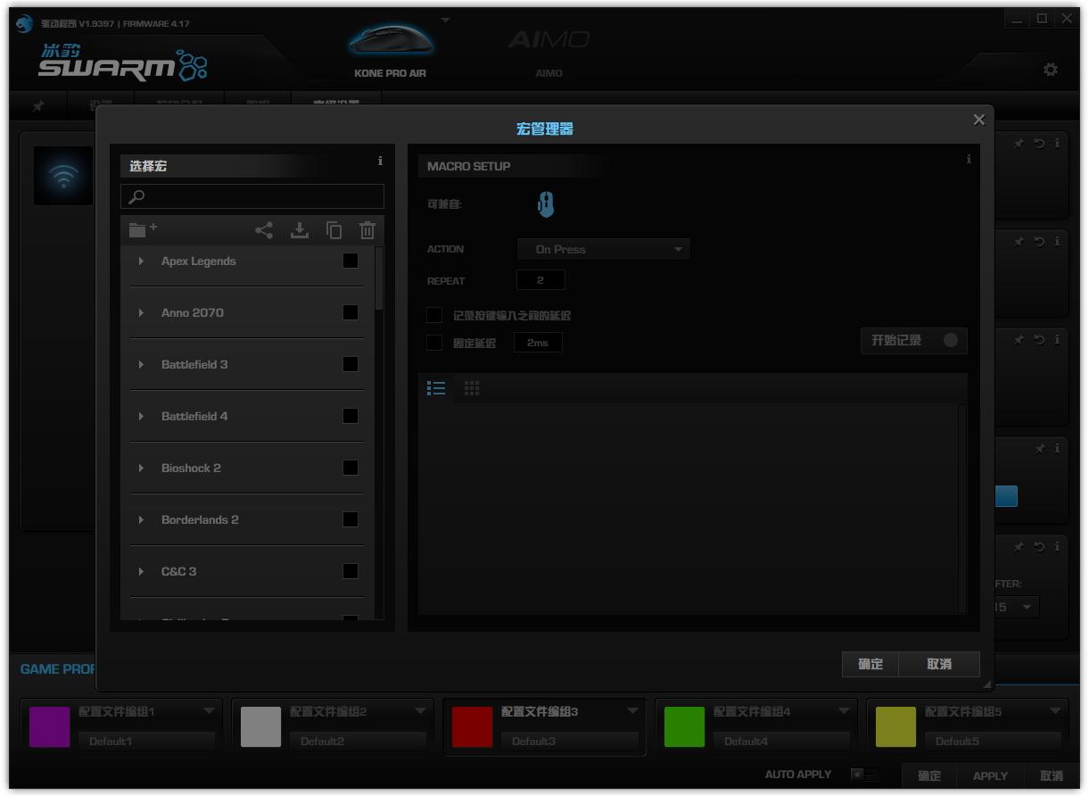Image resolution: width=1089 pixels, height=796 pixels.
Task: Expand the Bioshock 2 macro folder
Action: 141,468
